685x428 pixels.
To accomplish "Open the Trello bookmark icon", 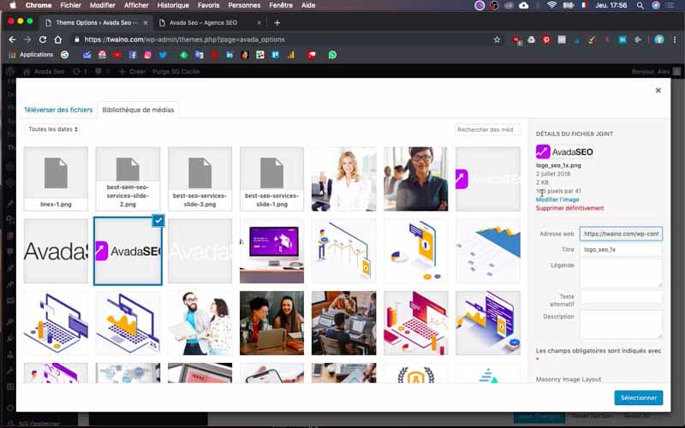I will tap(275, 55).
